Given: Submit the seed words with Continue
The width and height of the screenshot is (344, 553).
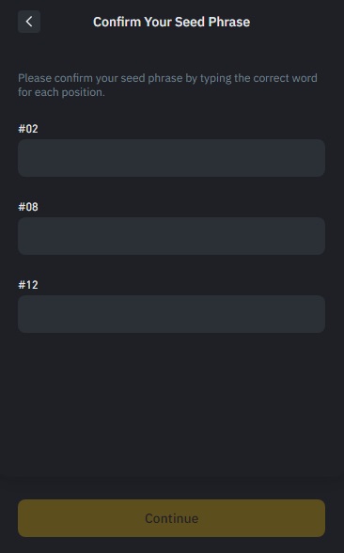Looking at the screenshot, I should [171, 518].
